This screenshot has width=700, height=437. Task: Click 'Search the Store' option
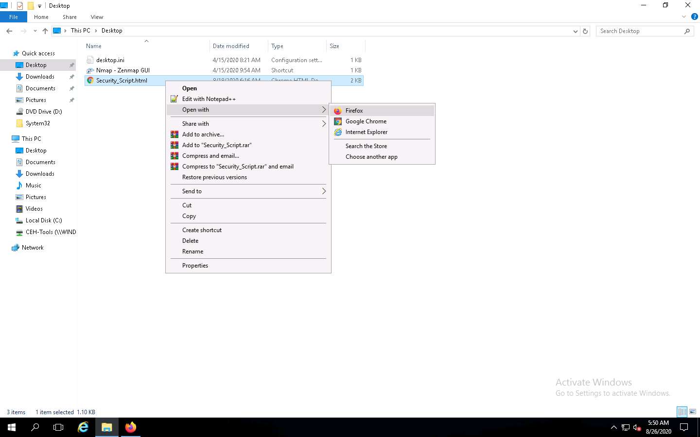tap(366, 146)
